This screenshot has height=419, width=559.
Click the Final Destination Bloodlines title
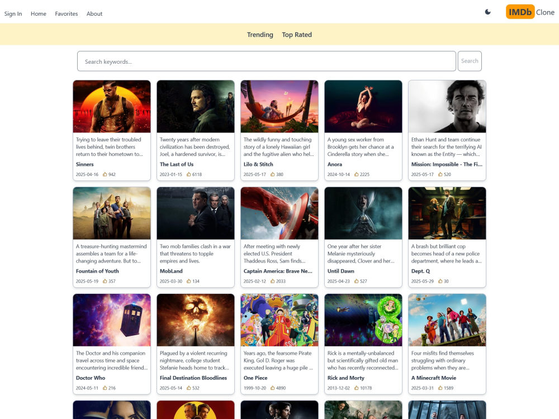[x=193, y=378]
